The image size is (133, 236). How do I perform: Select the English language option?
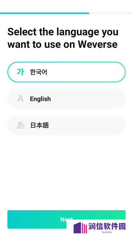tap(66, 99)
